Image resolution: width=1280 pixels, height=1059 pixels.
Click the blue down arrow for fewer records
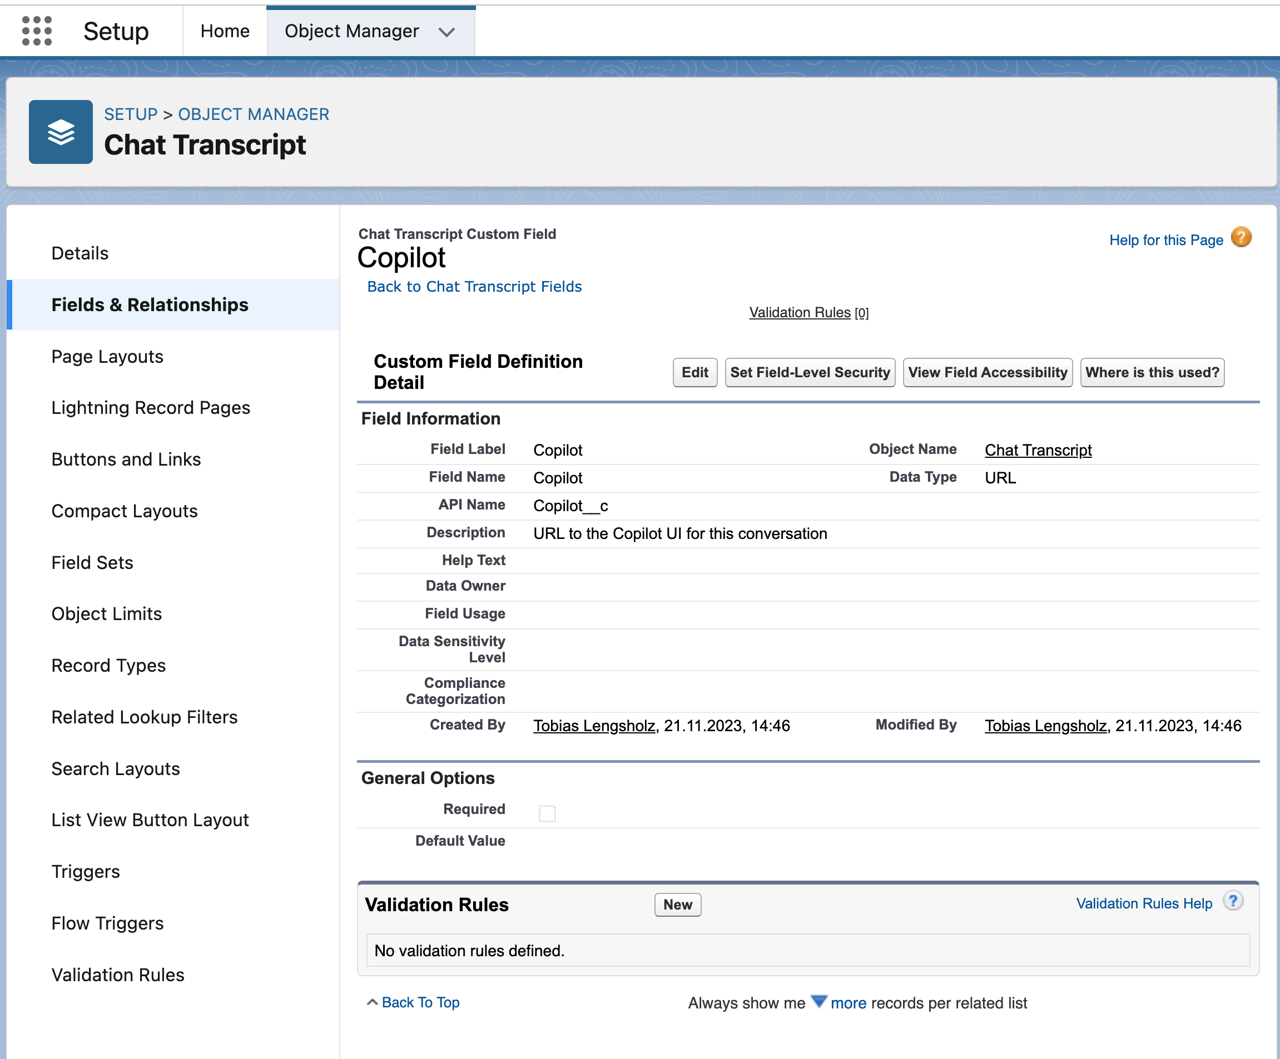pyautogui.click(x=818, y=1001)
